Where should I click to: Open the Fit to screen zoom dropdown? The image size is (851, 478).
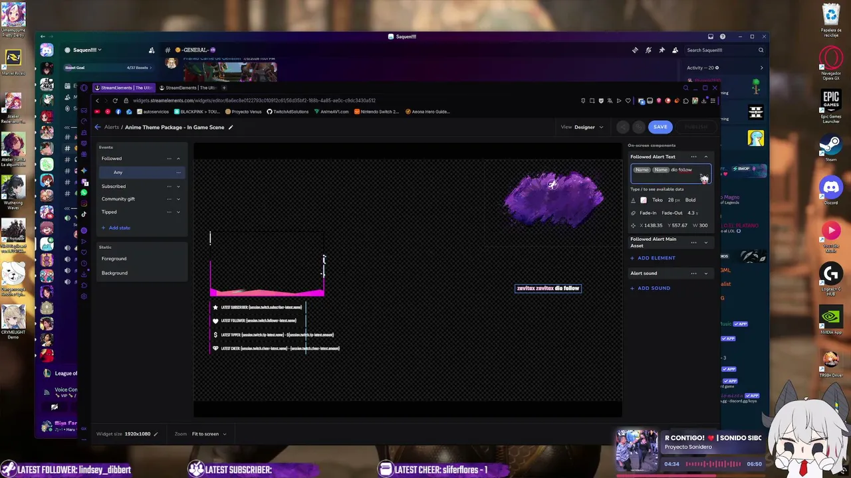(209, 434)
